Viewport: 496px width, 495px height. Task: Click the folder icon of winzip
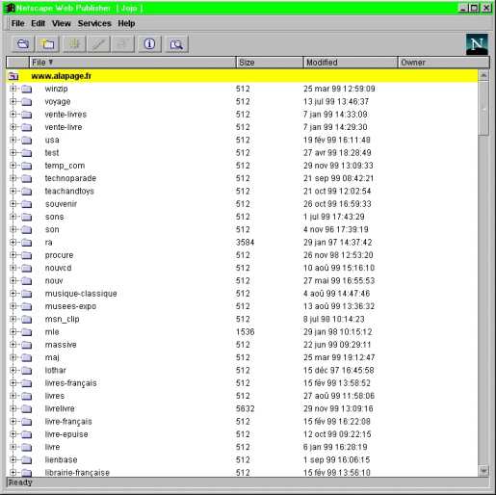pyautogui.click(x=27, y=89)
